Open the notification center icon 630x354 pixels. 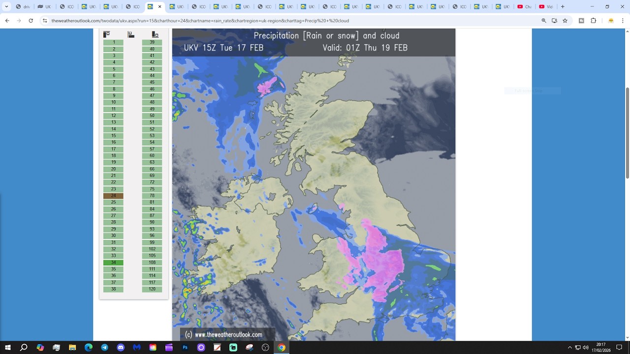coord(619,348)
